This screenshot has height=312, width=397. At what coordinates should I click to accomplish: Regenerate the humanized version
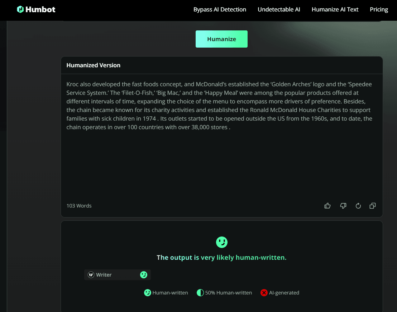coord(358,206)
